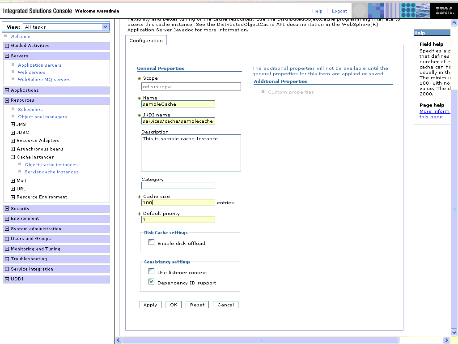The height and width of the screenshot is (344, 458).
Task: Expand the JDBC tree node
Action: coord(13,133)
